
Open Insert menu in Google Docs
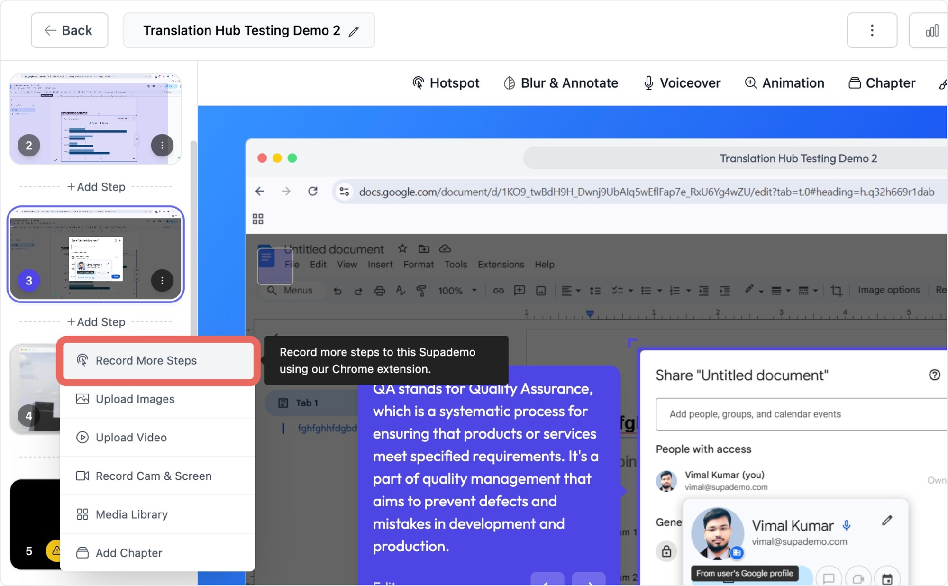[380, 265]
